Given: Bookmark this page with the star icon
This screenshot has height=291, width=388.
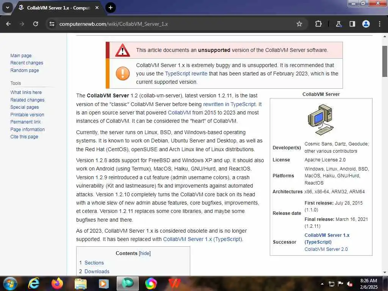Looking at the screenshot, I should pos(299,24).
